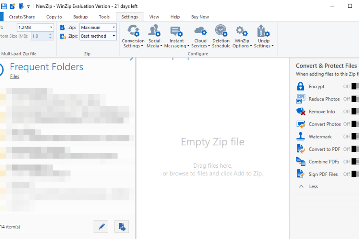Minimize the WinZip window
The height and width of the screenshot is (239, 359).
[332, 6]
